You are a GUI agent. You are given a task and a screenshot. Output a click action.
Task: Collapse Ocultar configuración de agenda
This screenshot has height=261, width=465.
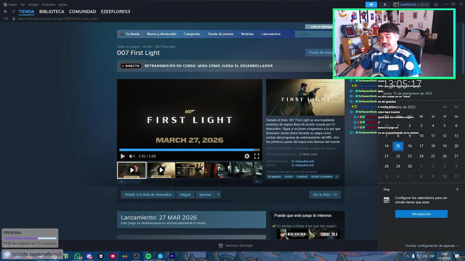(x=432, y=246)
